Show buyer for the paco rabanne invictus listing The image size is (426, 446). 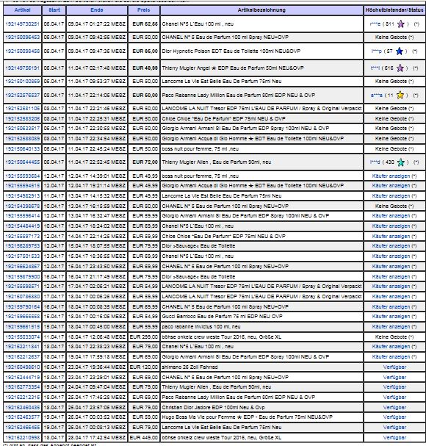[x=391, y=326]
